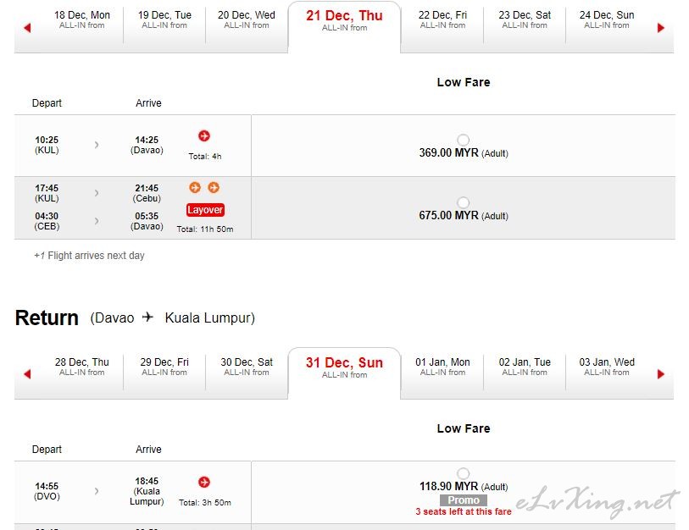Switch departure to 22 Dec, Fri tab
Image resolution: width=689 pixels, height=530 pixels.
(442, 20)
